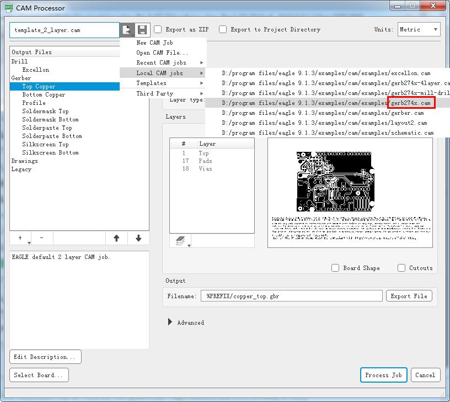Viewport: 450px width, 402px height.
Task: Expand the Advanced section
Action: coord(170,322)
